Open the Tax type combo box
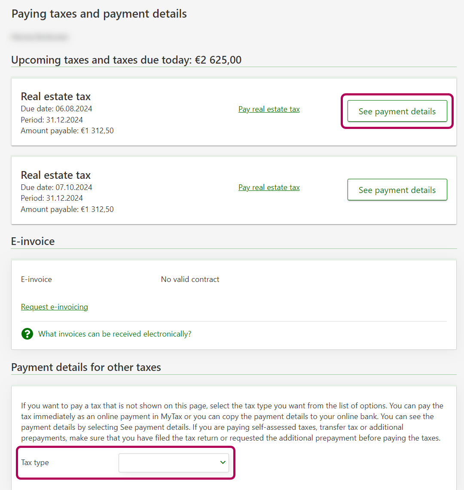464x490 pixels. tap(173, 462)
